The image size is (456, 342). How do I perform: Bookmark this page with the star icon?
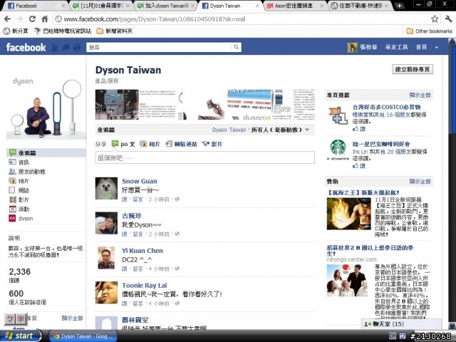point(435,19)
